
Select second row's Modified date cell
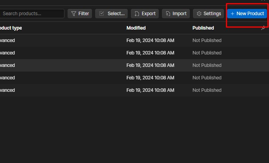pyautogui.click(x=150, y=53)
